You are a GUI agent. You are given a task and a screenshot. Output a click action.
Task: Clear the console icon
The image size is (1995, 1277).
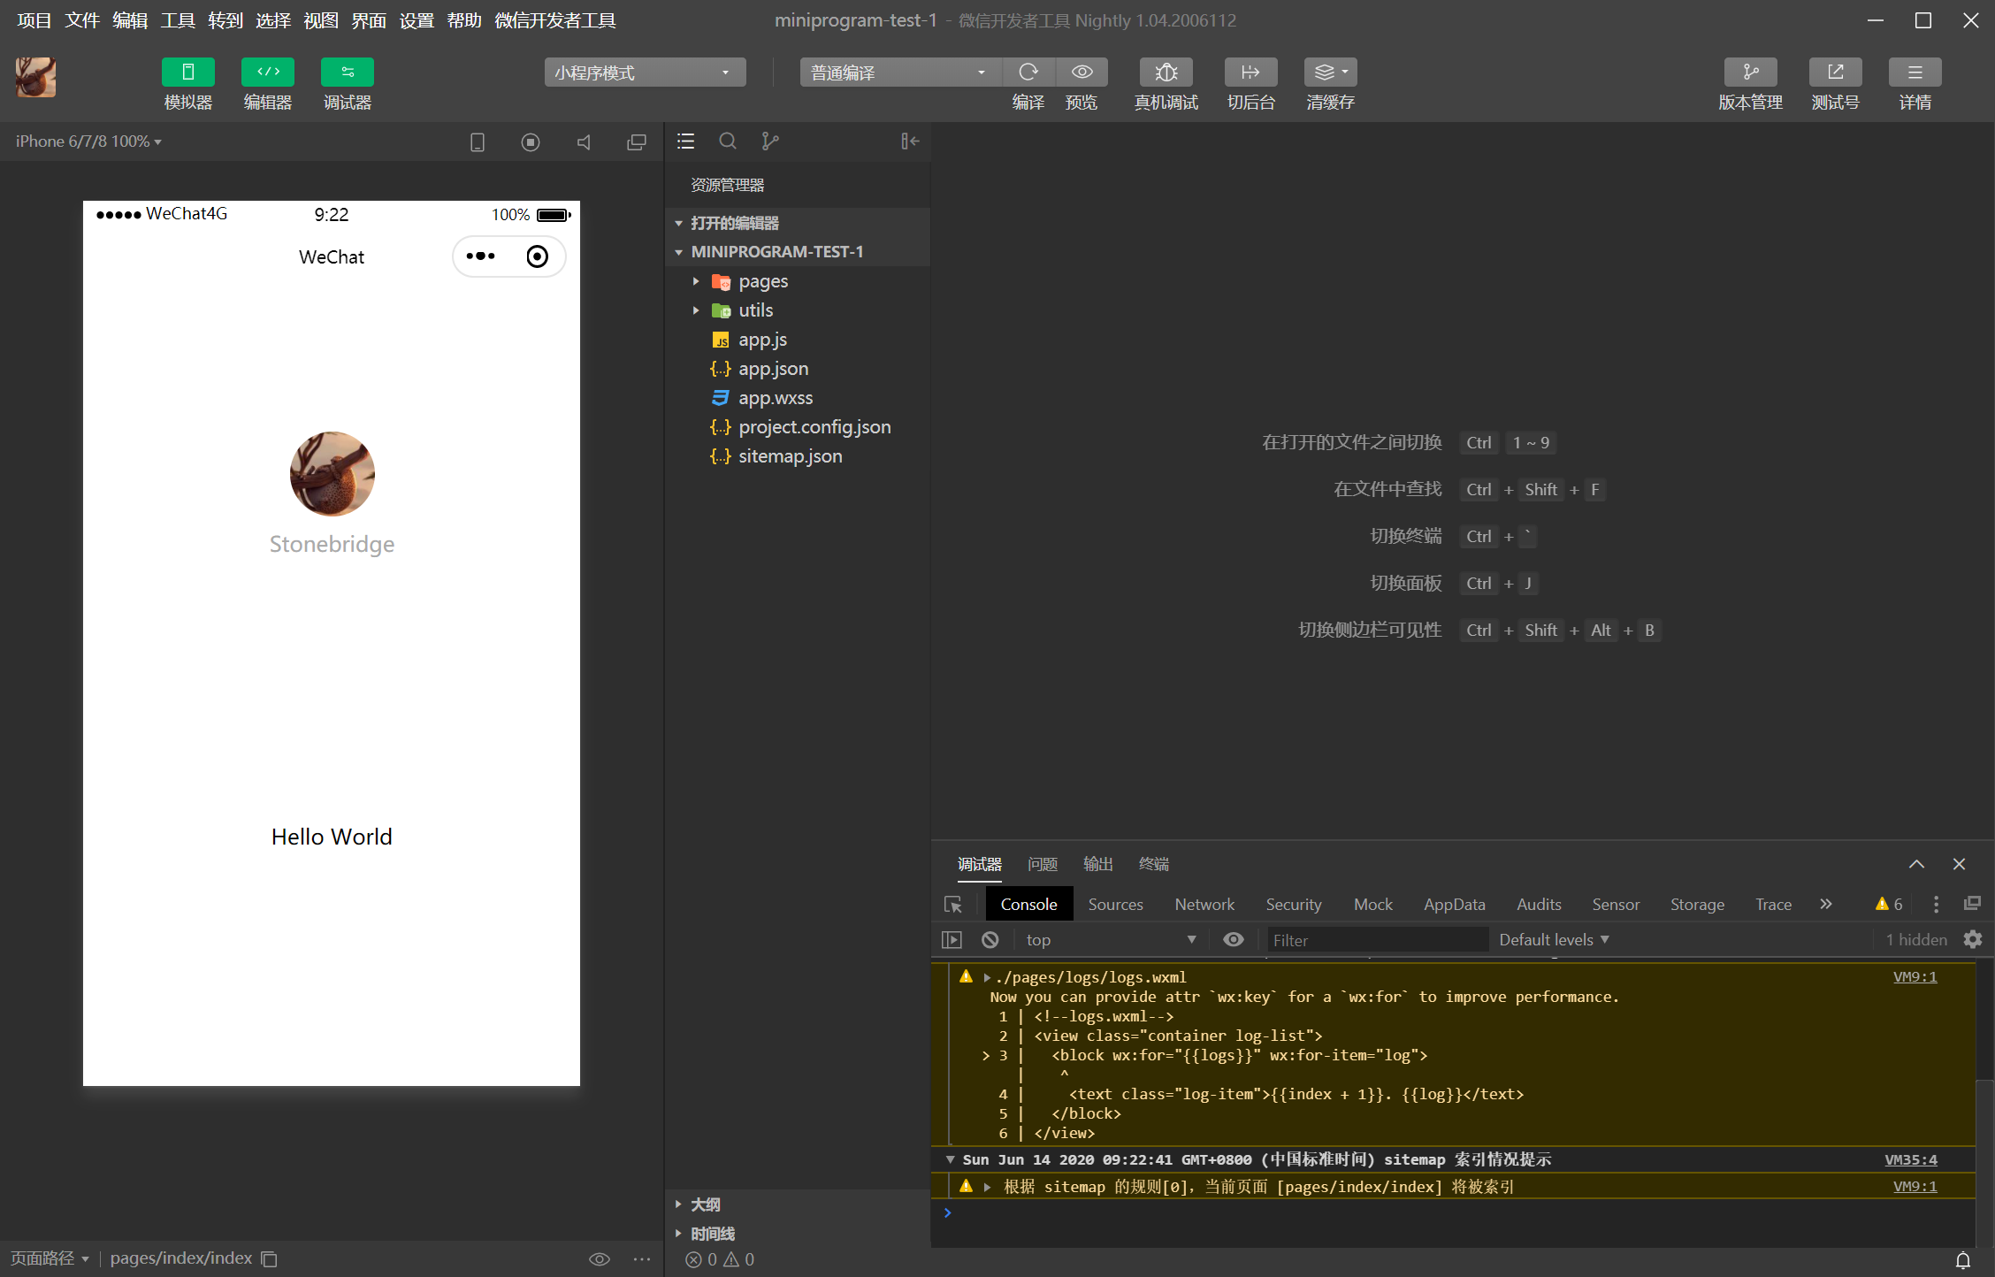click(990, 940)
